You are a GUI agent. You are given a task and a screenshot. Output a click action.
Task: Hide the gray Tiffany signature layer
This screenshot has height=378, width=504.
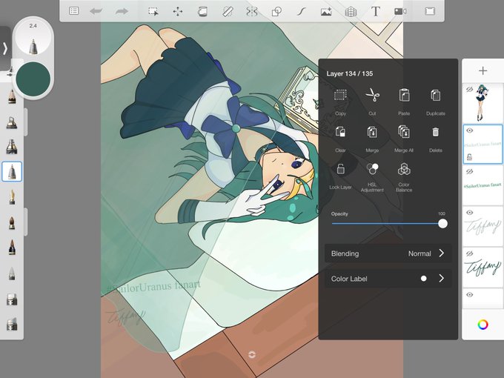pos(470,213)
